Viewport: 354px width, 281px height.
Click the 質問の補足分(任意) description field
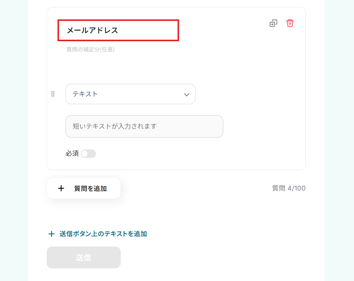91,49
